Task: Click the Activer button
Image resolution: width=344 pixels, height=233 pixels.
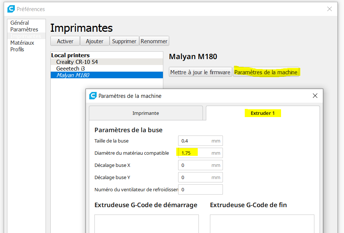Action: point(65,41)
